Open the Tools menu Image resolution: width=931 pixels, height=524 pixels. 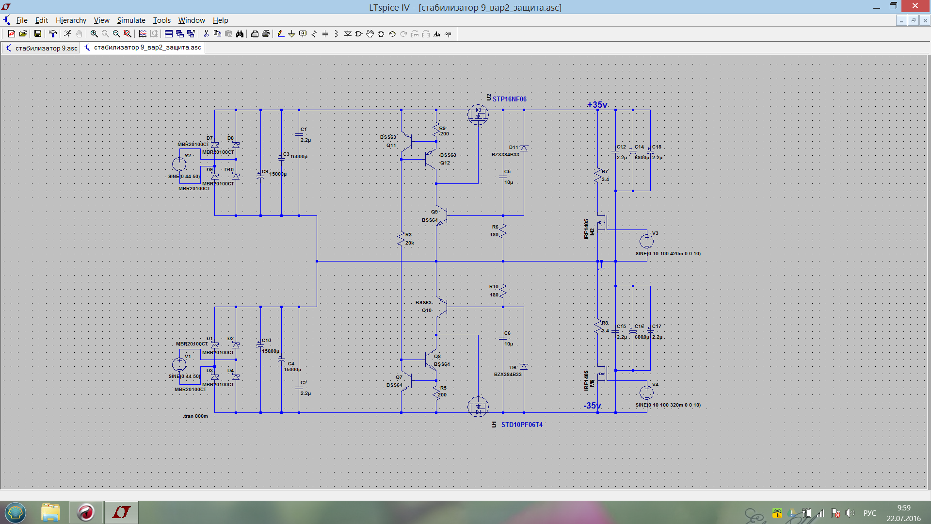coord(162,20)
